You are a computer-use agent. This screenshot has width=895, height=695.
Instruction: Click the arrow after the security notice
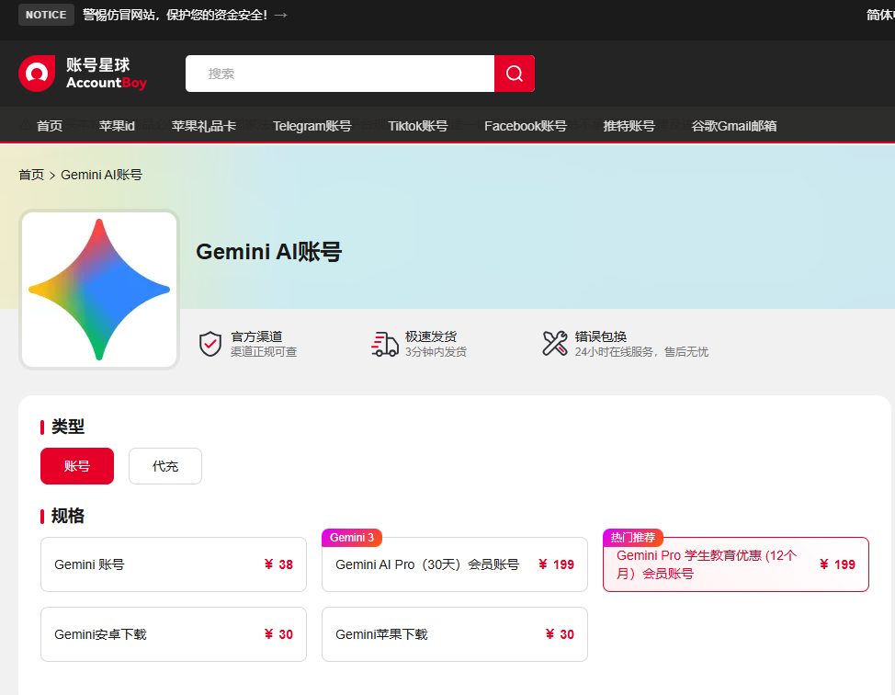[280, 15]
